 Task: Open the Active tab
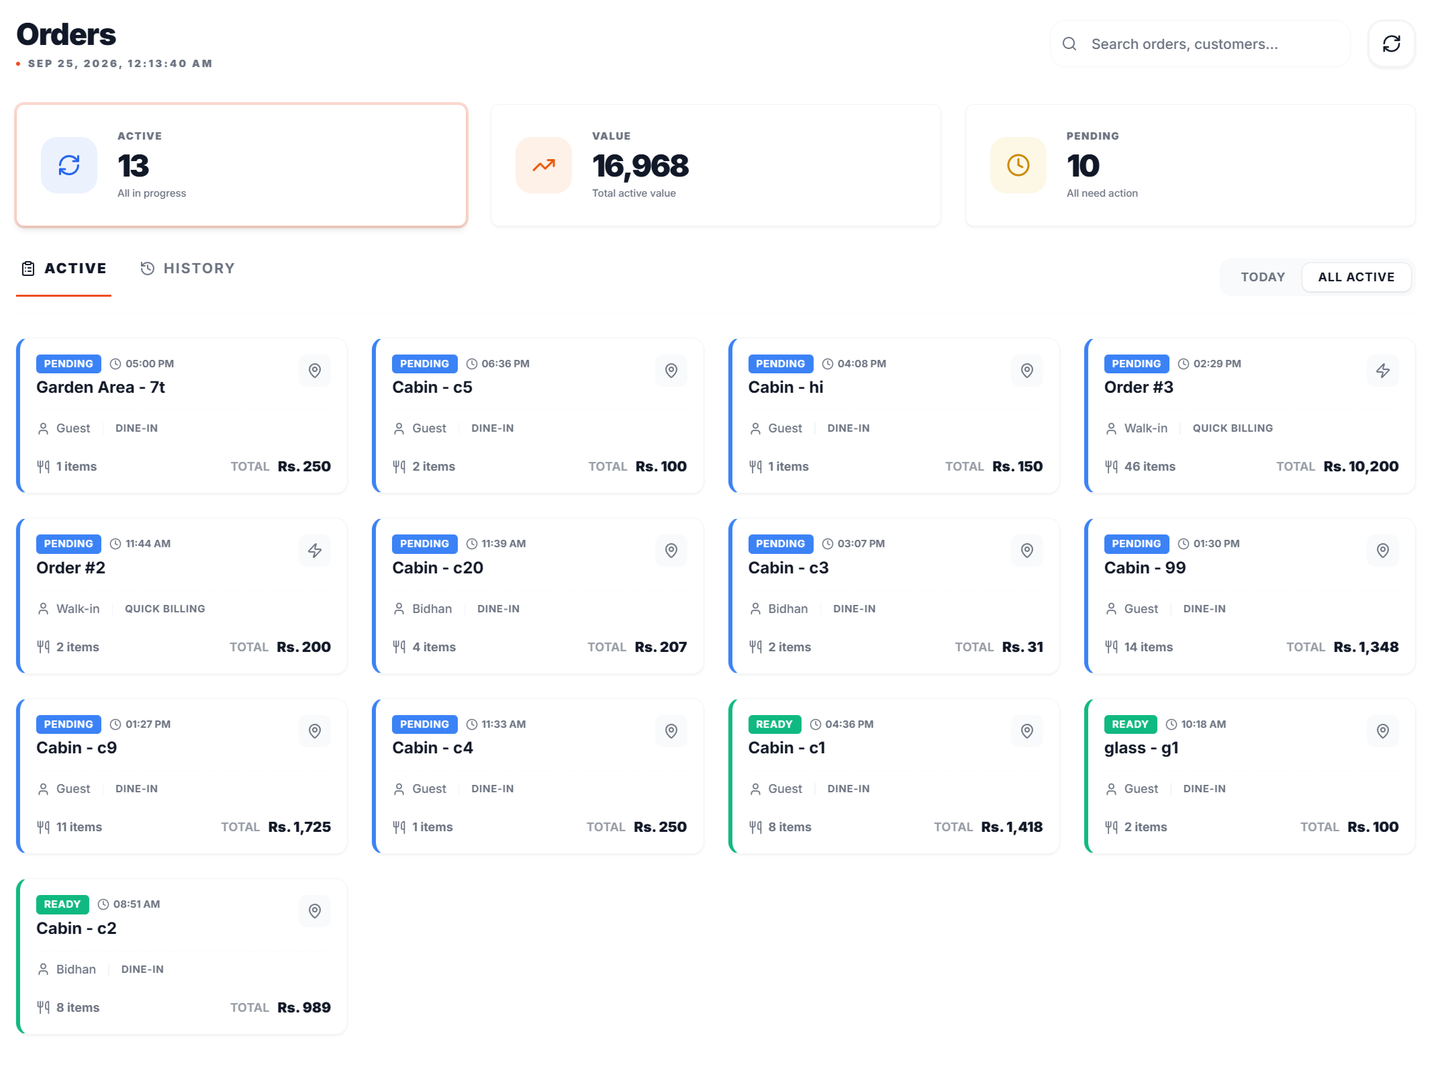point(64,269)
